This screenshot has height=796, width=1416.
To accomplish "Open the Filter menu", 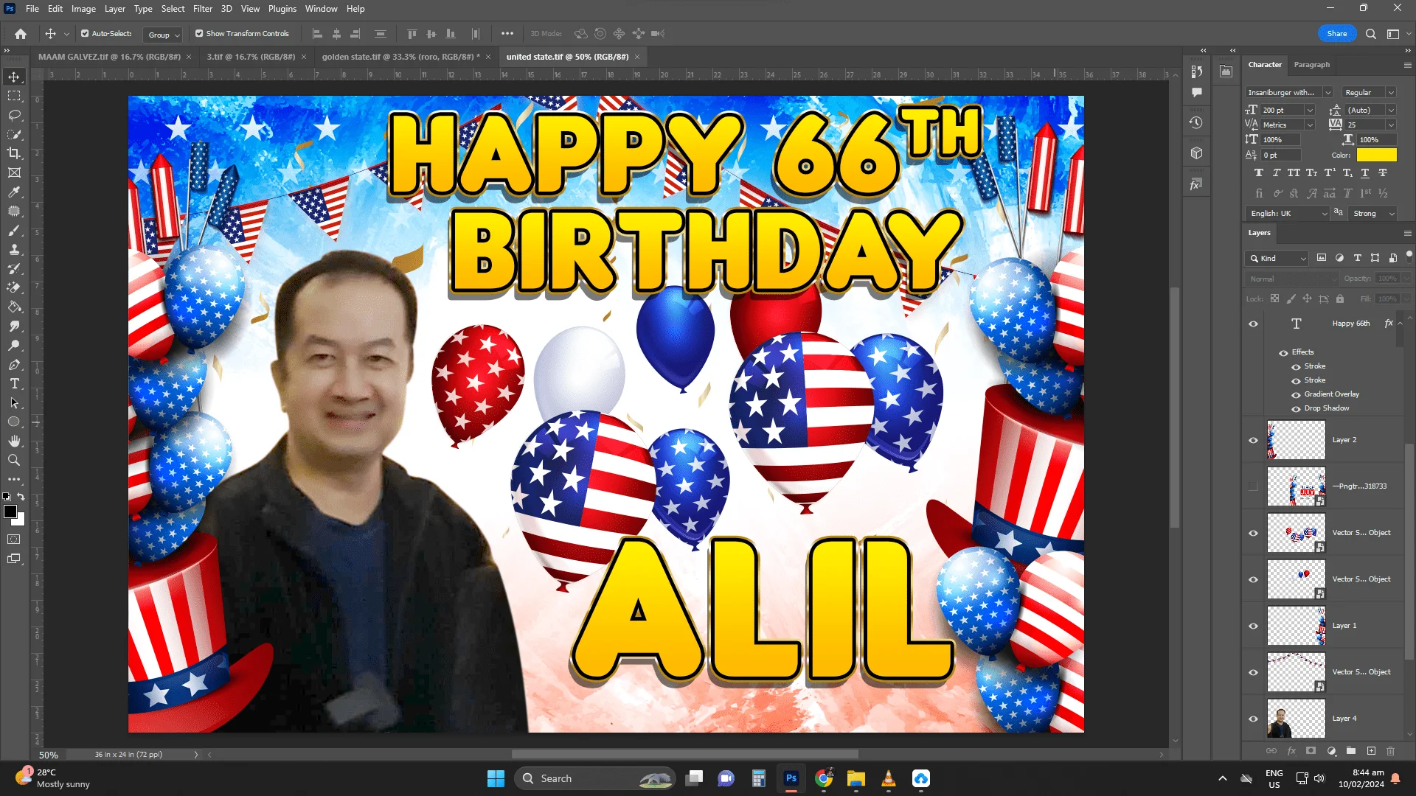I will coord(202,9).
